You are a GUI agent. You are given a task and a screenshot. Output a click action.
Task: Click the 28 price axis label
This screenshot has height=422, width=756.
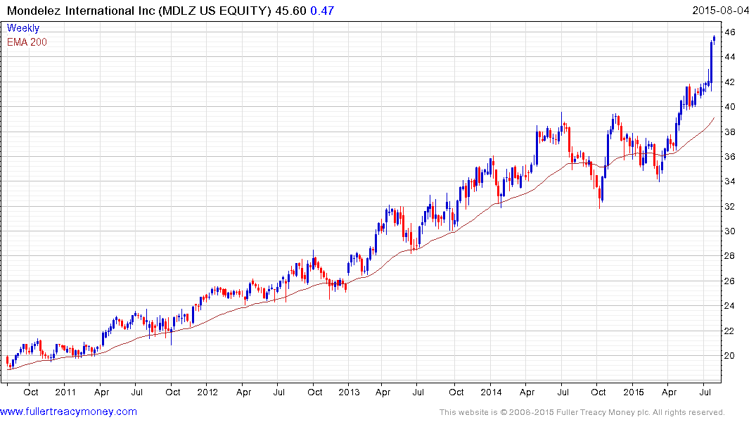(730, 256)
